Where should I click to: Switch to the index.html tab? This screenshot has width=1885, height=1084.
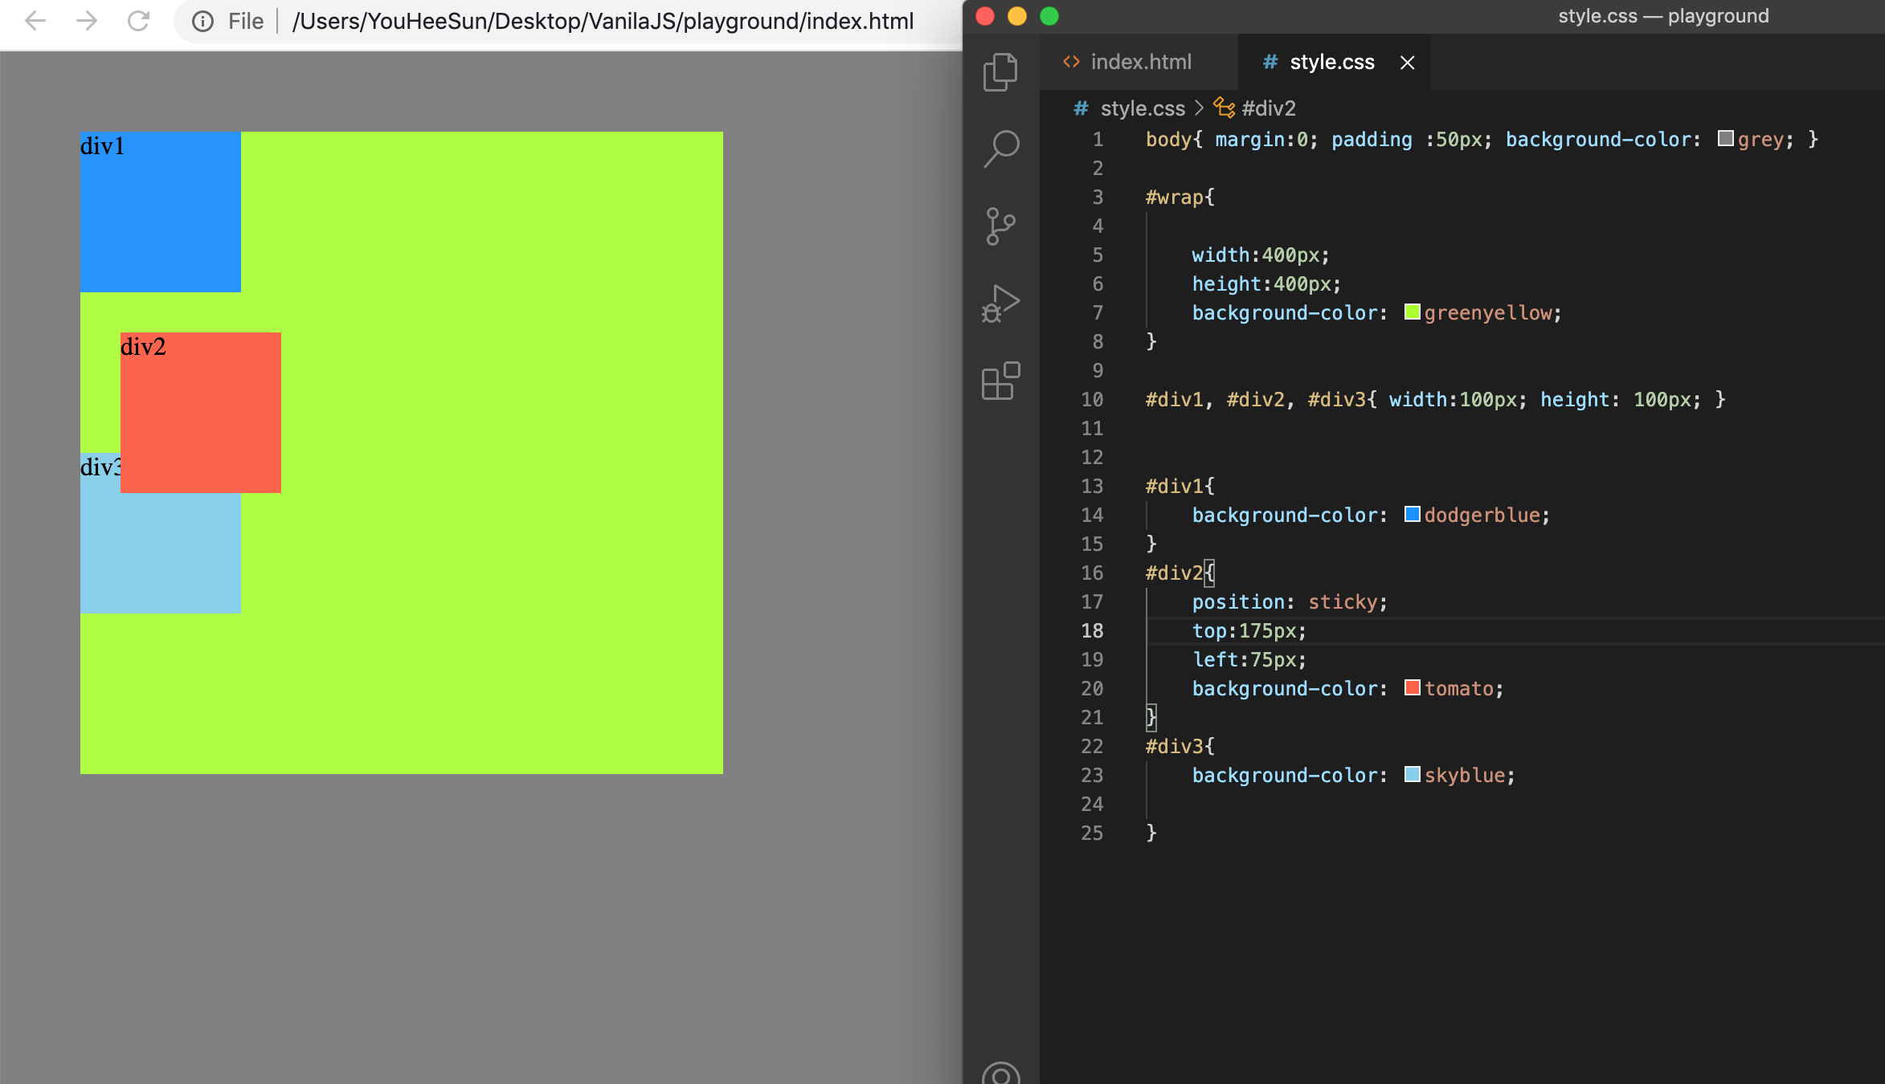(x=1139, y=62)
